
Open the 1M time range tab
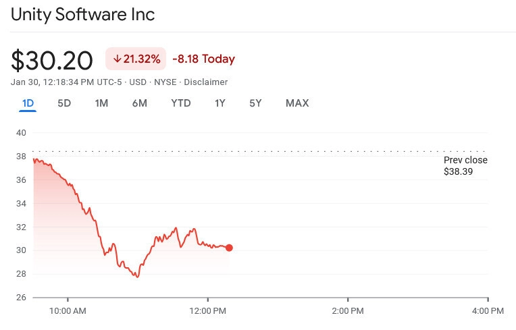(x=101, y=103)
